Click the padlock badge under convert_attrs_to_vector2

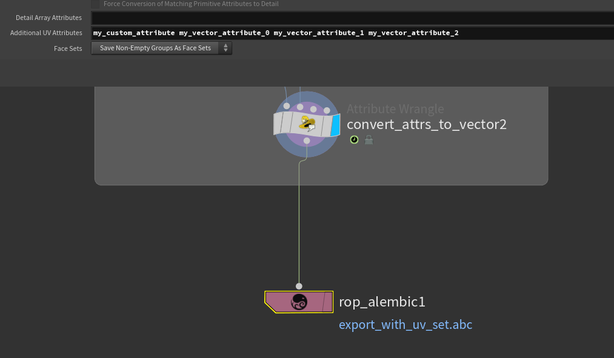(x=369, y=140)
